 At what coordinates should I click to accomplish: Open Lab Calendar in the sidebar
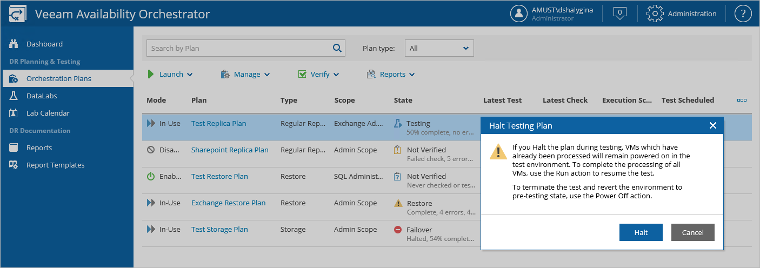pos(48,113)
